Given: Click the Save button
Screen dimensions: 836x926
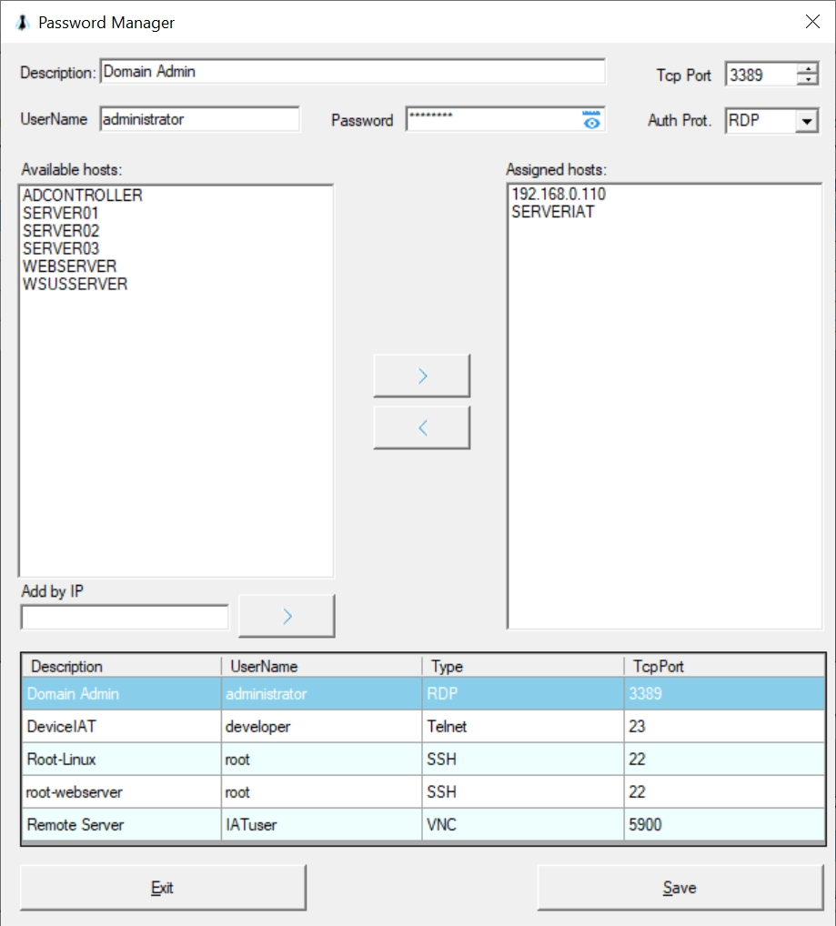Looking at the screenshot, I should point(680,888).
